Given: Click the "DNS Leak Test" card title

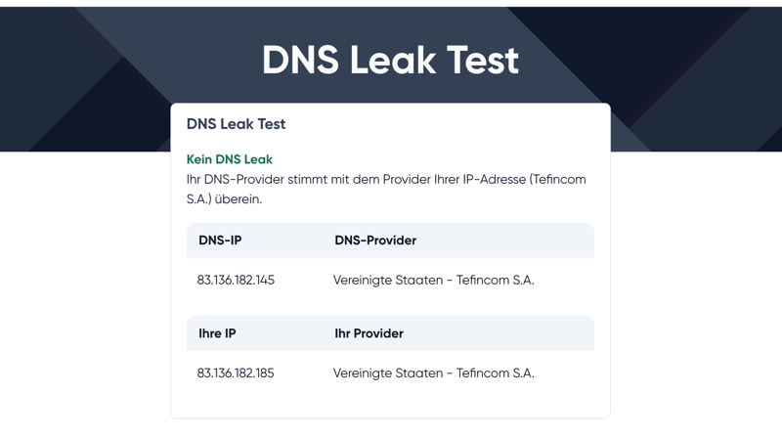Looking at the screenshot, I should pyautogui.click(x=236, y=124).
